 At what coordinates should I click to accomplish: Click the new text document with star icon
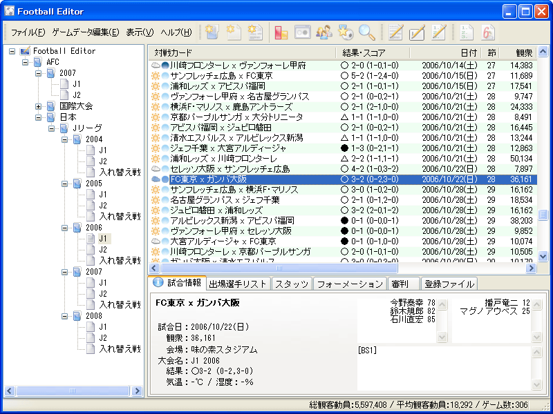255,32
